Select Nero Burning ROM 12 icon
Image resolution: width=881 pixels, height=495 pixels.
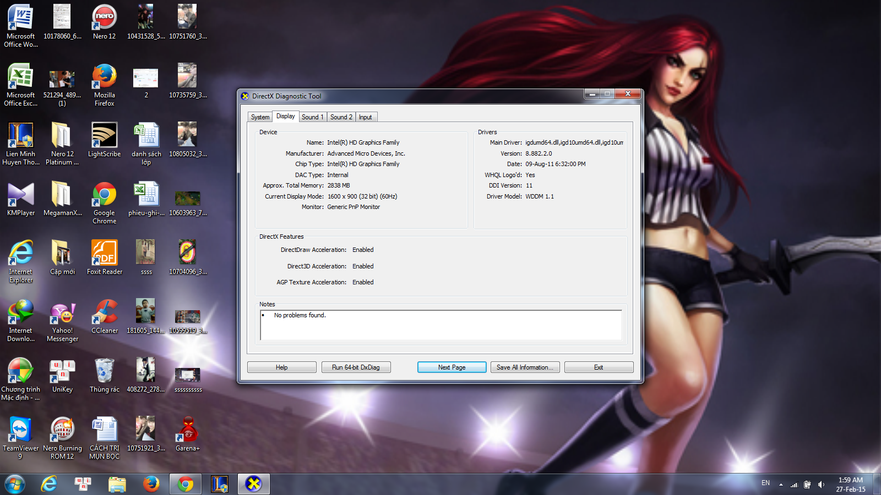click(x=62, y=438)
